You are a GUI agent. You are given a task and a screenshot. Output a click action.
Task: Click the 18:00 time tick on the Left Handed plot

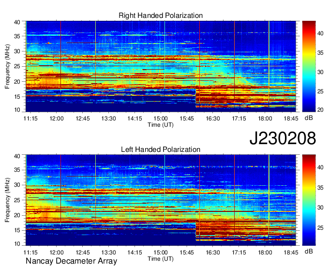point(265,252)
